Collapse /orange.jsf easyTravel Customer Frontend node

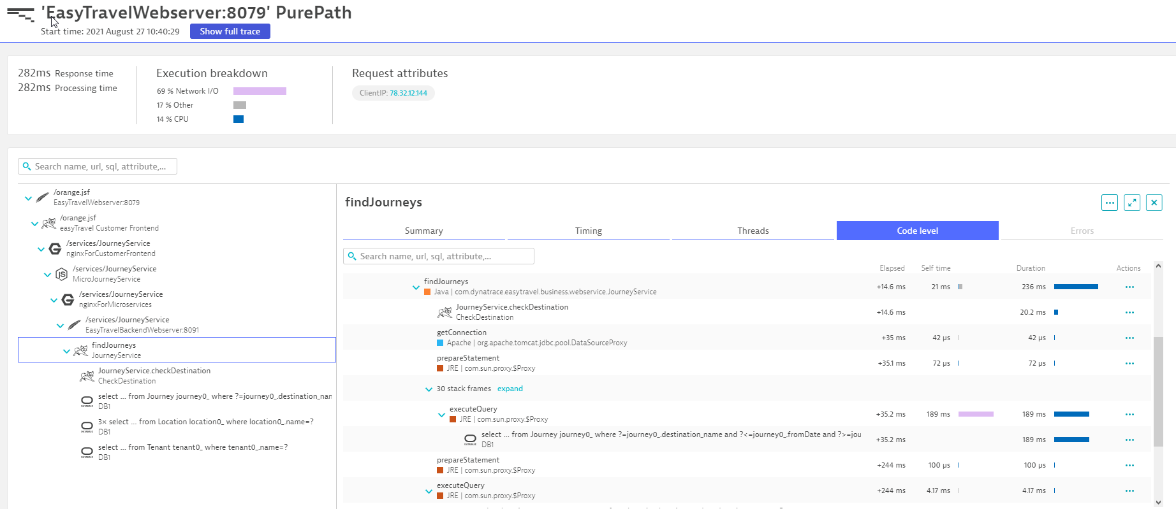(34, 224)
